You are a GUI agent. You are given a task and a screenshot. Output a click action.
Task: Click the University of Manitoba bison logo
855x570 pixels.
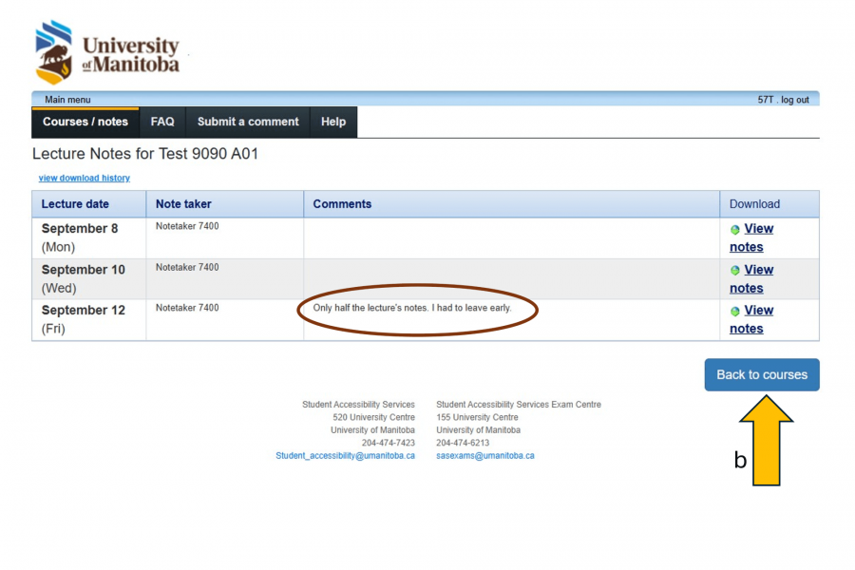click(53, 51)
